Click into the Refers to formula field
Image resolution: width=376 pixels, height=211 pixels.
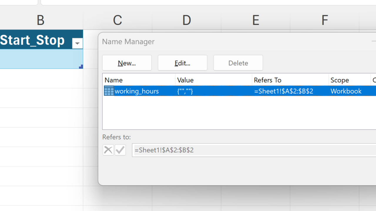[253, 150]
